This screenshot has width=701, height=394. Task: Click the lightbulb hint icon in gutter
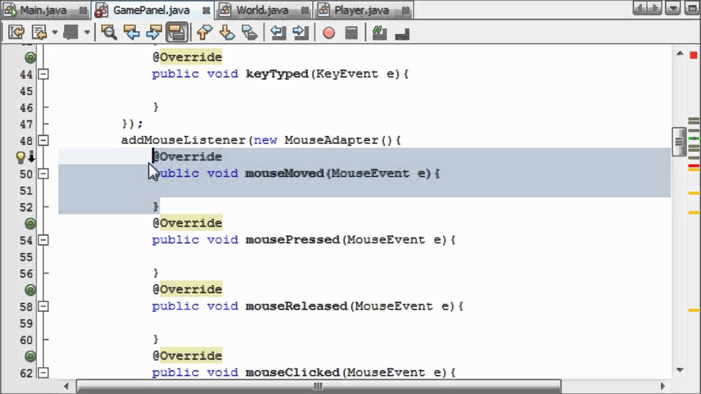[x=20, y=157]
